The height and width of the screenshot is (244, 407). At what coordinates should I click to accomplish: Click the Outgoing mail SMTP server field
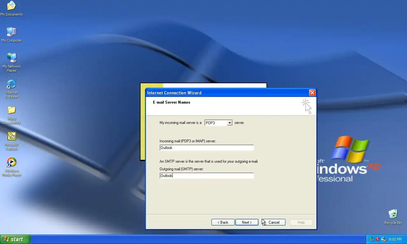[207, 176]
